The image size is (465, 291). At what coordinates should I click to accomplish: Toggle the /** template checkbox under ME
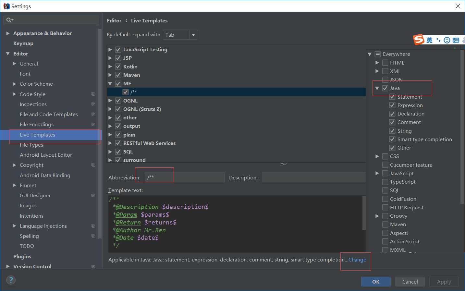coord(126,92)
